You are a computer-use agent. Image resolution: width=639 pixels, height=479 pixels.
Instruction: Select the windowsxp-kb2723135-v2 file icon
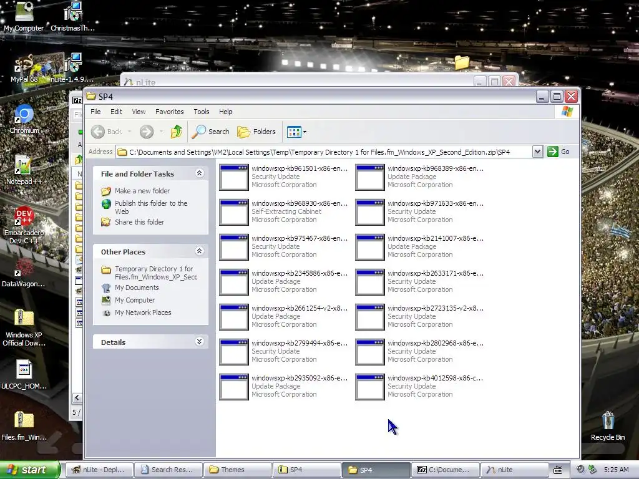point(370,317)
